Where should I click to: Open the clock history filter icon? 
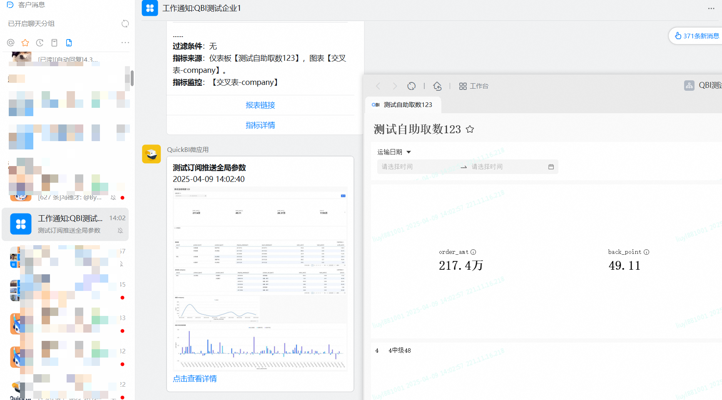[40, 42]
